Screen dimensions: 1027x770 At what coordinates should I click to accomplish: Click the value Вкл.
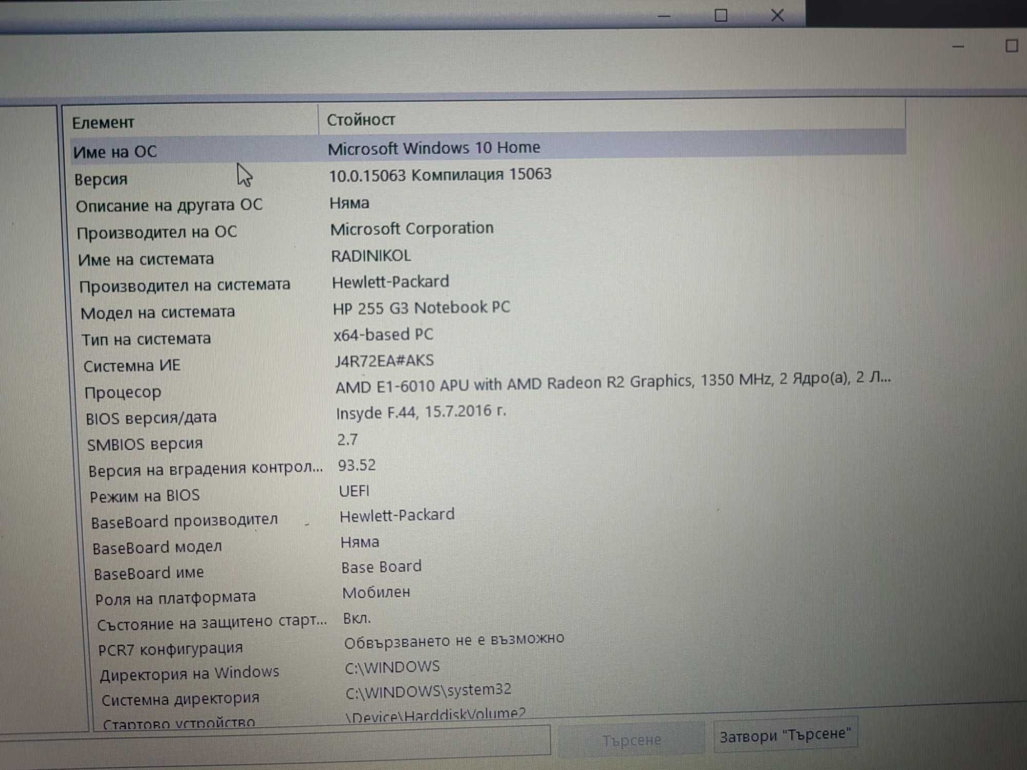[x=357, y=619]
